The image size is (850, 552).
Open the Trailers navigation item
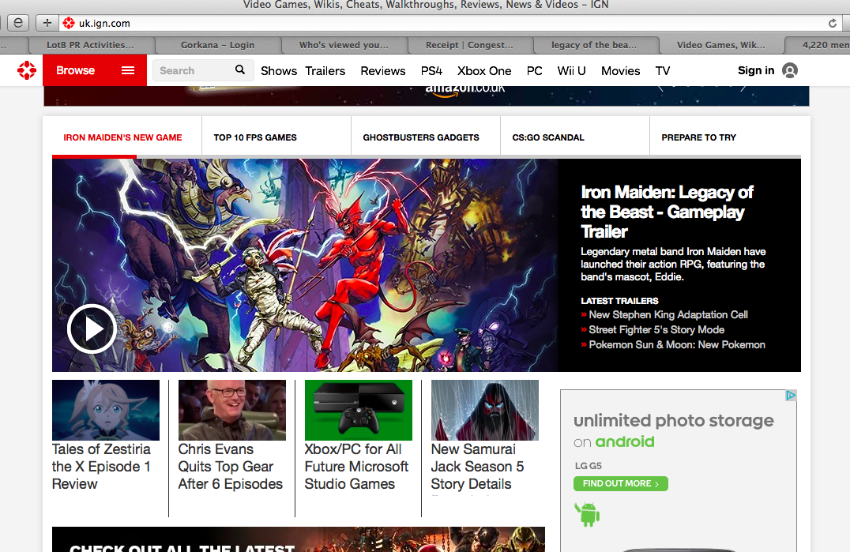click(325, 71)
